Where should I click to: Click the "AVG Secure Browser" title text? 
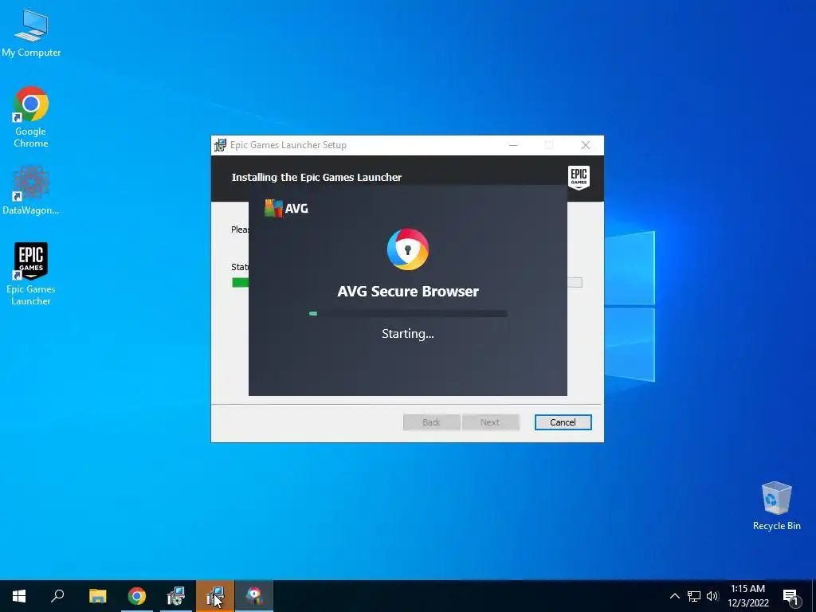pos(408,292)
